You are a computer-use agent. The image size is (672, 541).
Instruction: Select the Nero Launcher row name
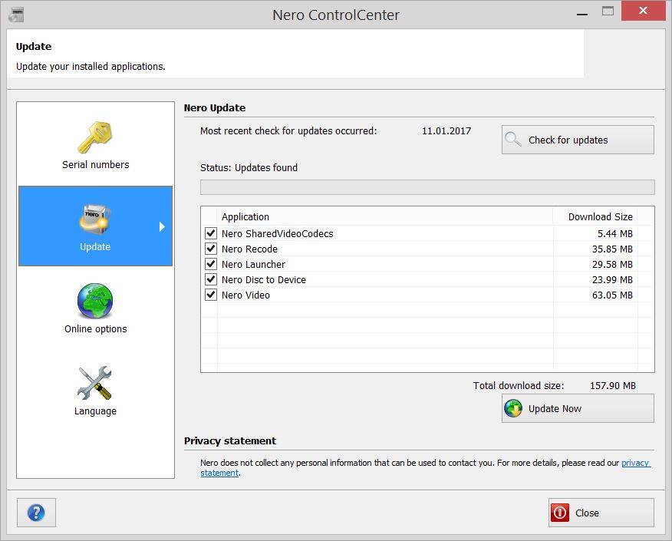click(x=253, y=265)
